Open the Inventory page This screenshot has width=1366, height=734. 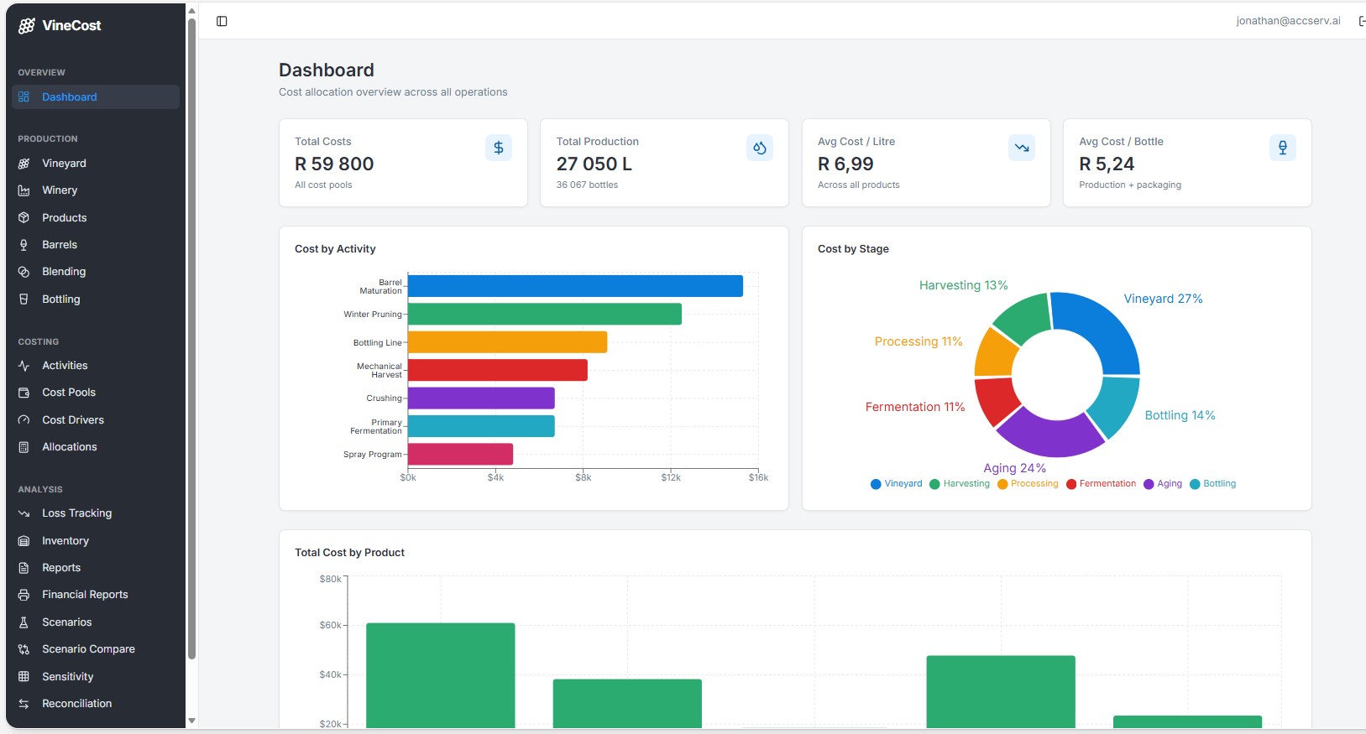coord(96,541)
